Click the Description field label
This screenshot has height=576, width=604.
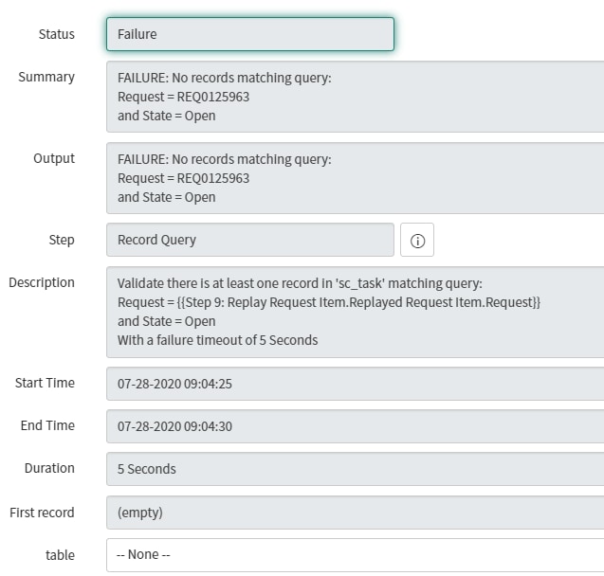[42, 282]
